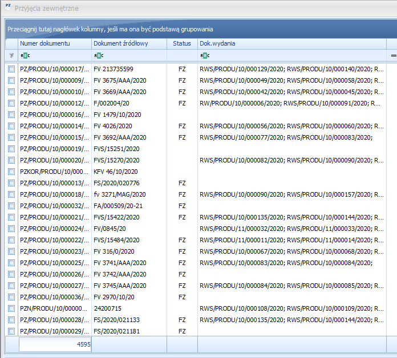Select source document FVS/15484/2020
The width and height of the screenshot is (397, 358).
point(116,240)
